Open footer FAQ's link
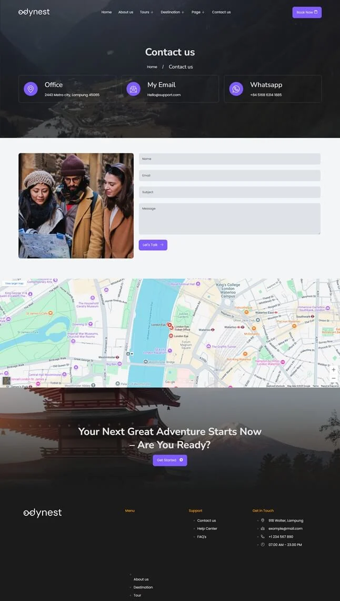 202,537
